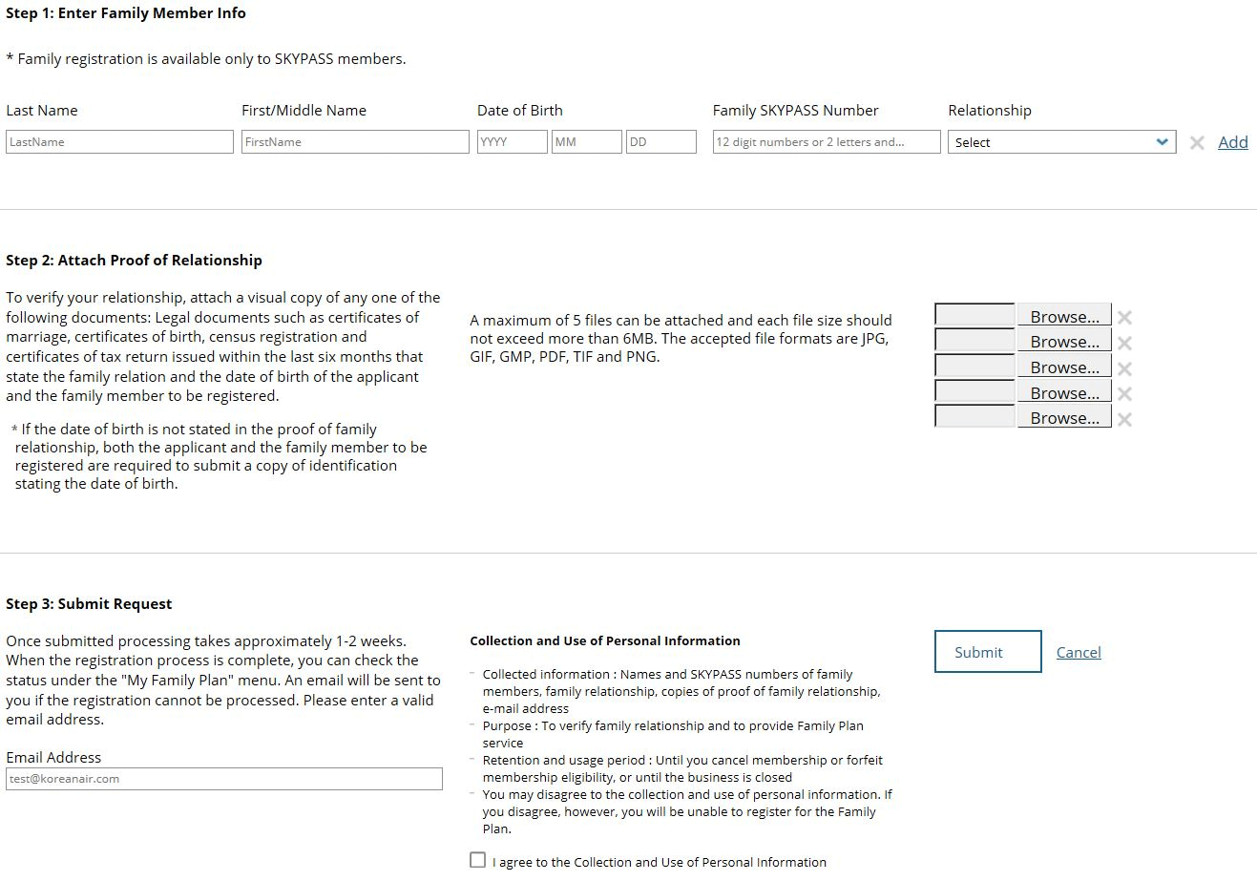The image size is (1257, 881).
Task: Select the Family SKYPASS Number field
Action: point(826,142)
